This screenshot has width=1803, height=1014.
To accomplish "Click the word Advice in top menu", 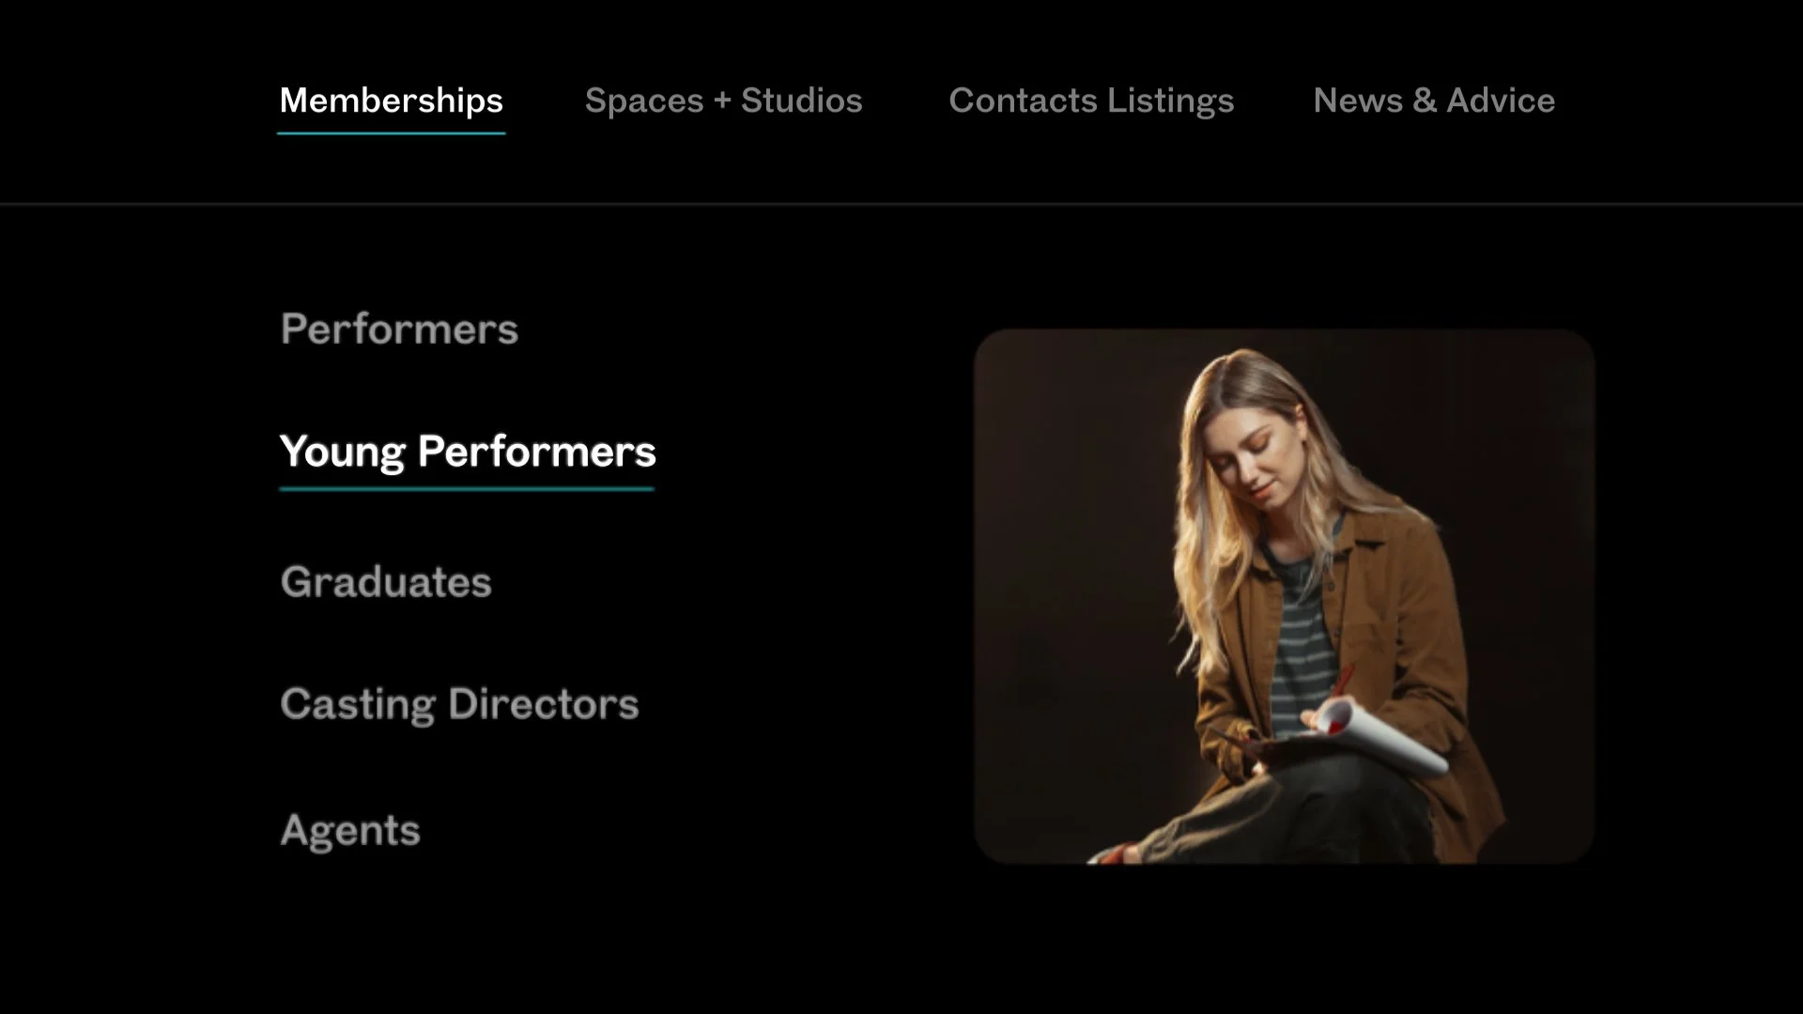I will click(x=1500, y=100).
